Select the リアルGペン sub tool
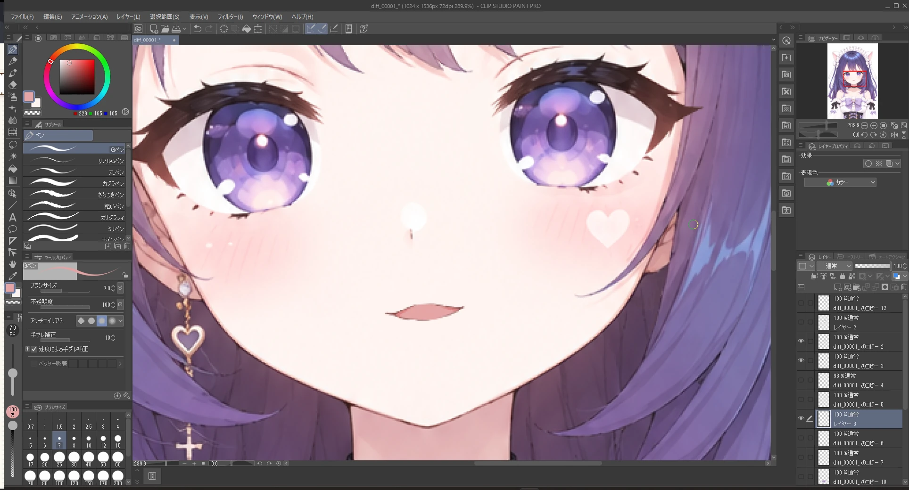Image resolution: width=909 pixels, height=490 pixels. [74, 161]
